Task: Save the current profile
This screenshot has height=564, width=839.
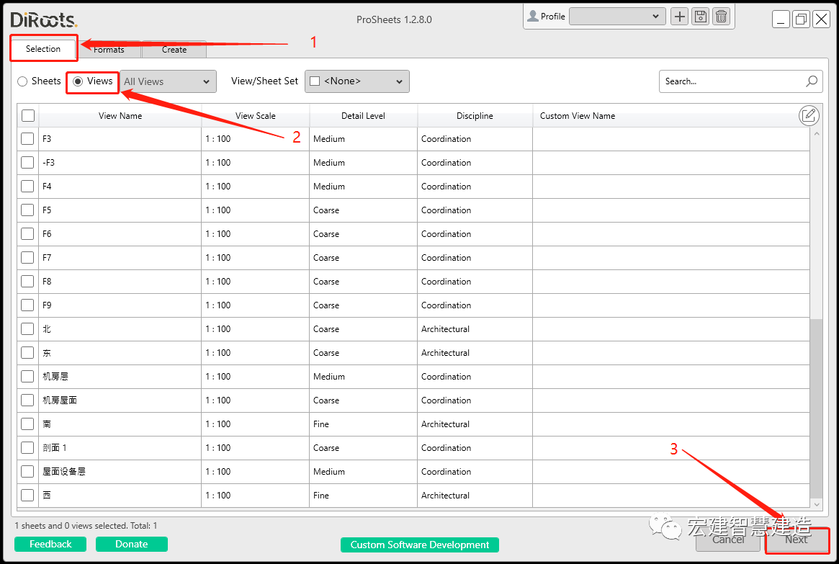Action: [701, 17]
